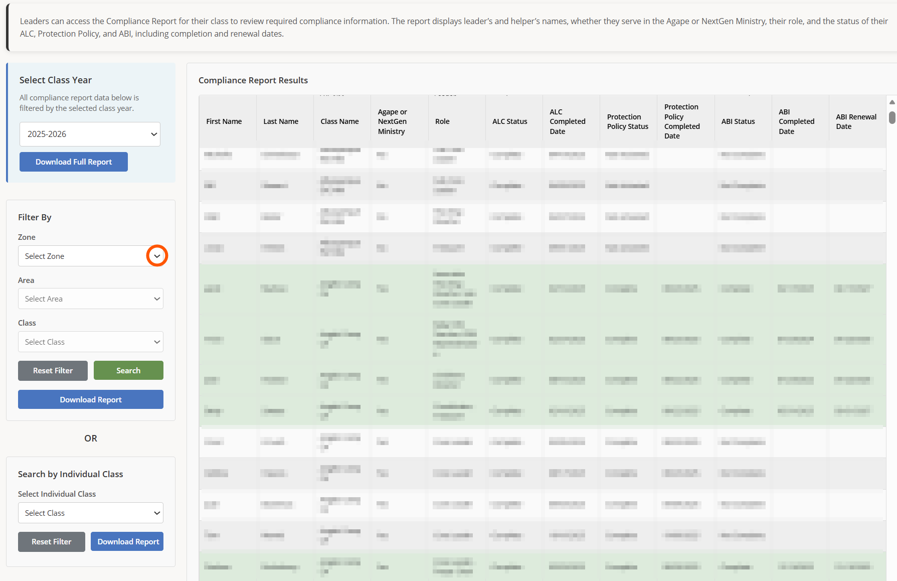The image size is (897, 581).
Task: Click the grey Reset Filter button beside Search
Action: [x=53, y=370]
